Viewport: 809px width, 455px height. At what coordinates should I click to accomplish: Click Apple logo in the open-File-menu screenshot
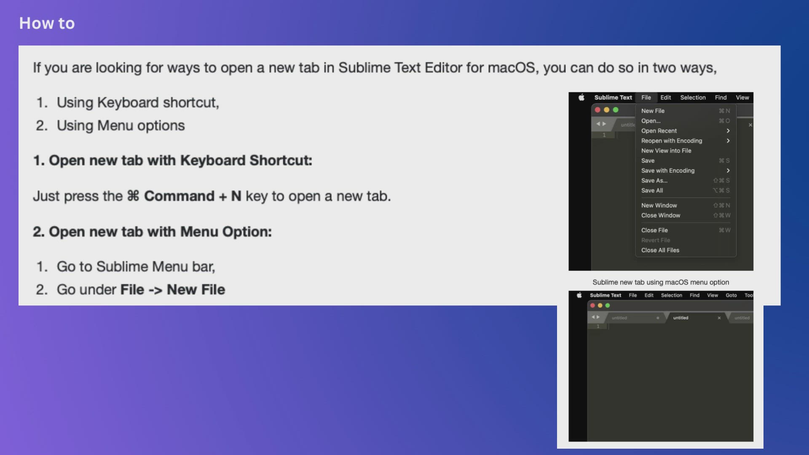click(581, 97)
